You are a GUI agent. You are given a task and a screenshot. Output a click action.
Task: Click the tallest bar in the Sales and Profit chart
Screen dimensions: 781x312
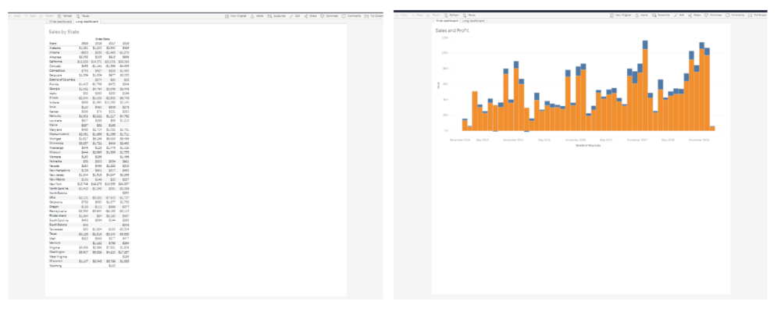[645, 86]
